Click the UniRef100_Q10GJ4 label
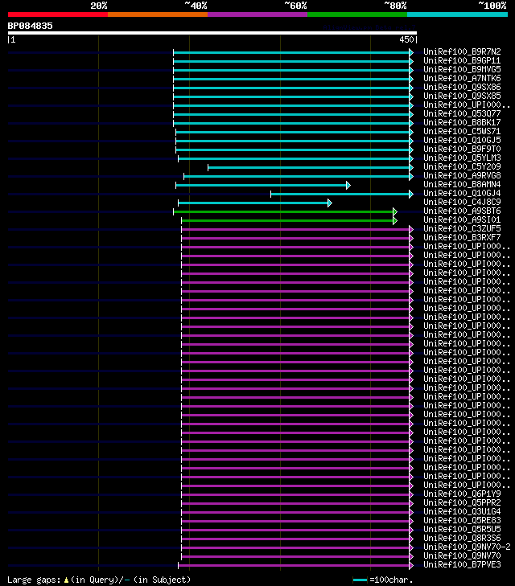Viewport: 515px width, 586px height. pyautogui.click(x=462, y=193)
